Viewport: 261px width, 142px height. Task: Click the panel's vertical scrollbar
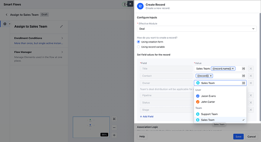260,67
